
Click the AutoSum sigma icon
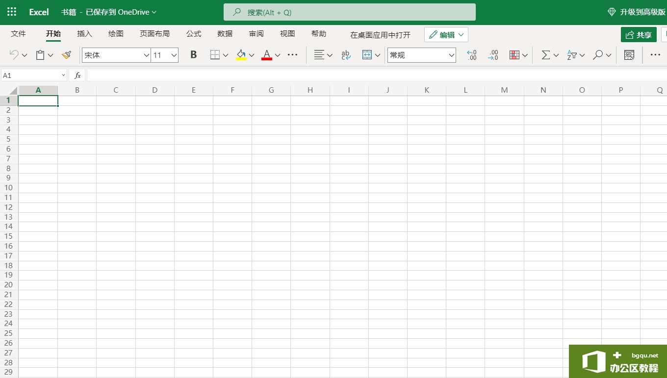(x=545, y=55)
